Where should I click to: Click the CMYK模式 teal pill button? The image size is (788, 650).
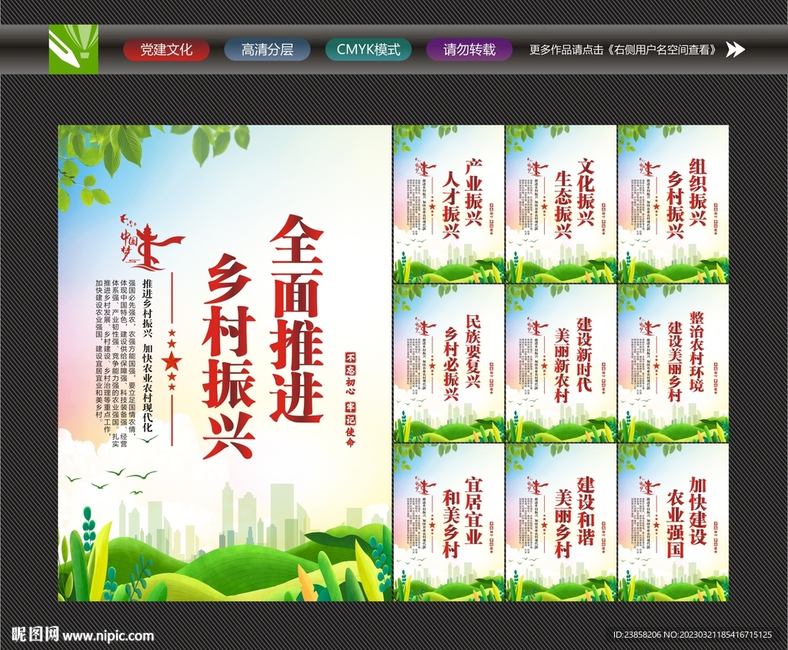pyautogui.click(x=369, y=50)
